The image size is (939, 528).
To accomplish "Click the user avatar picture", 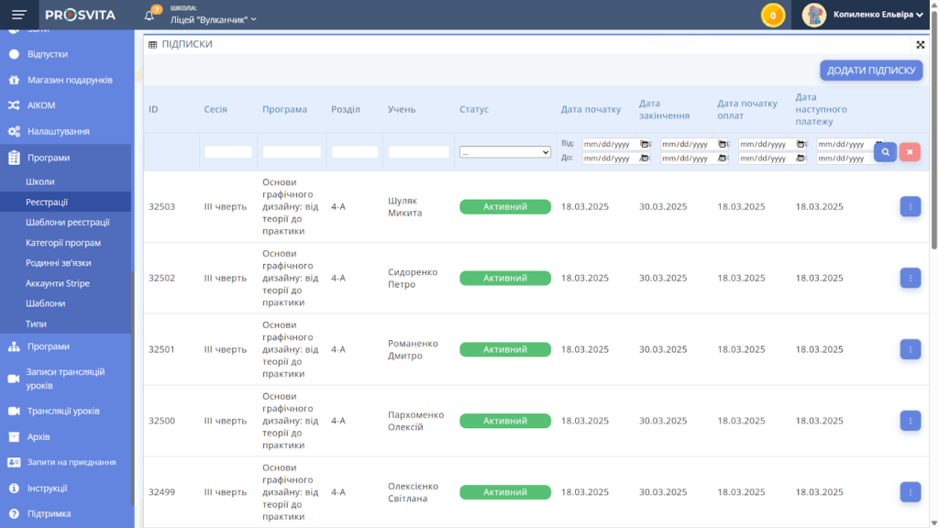I will click(814, 15).
